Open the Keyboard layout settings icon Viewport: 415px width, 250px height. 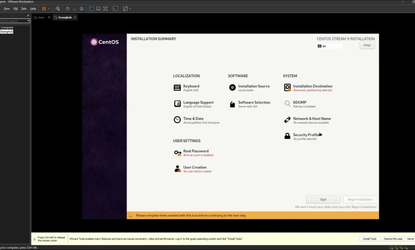177,88
